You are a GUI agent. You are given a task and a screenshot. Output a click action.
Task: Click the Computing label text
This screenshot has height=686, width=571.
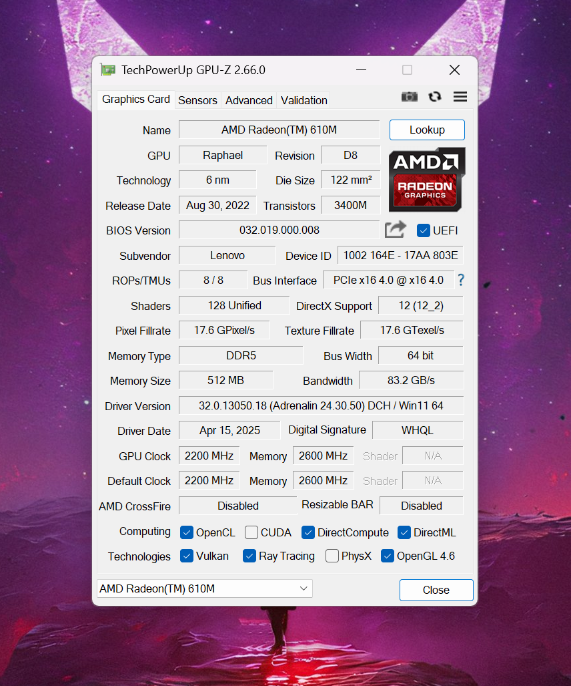(145, 532)
